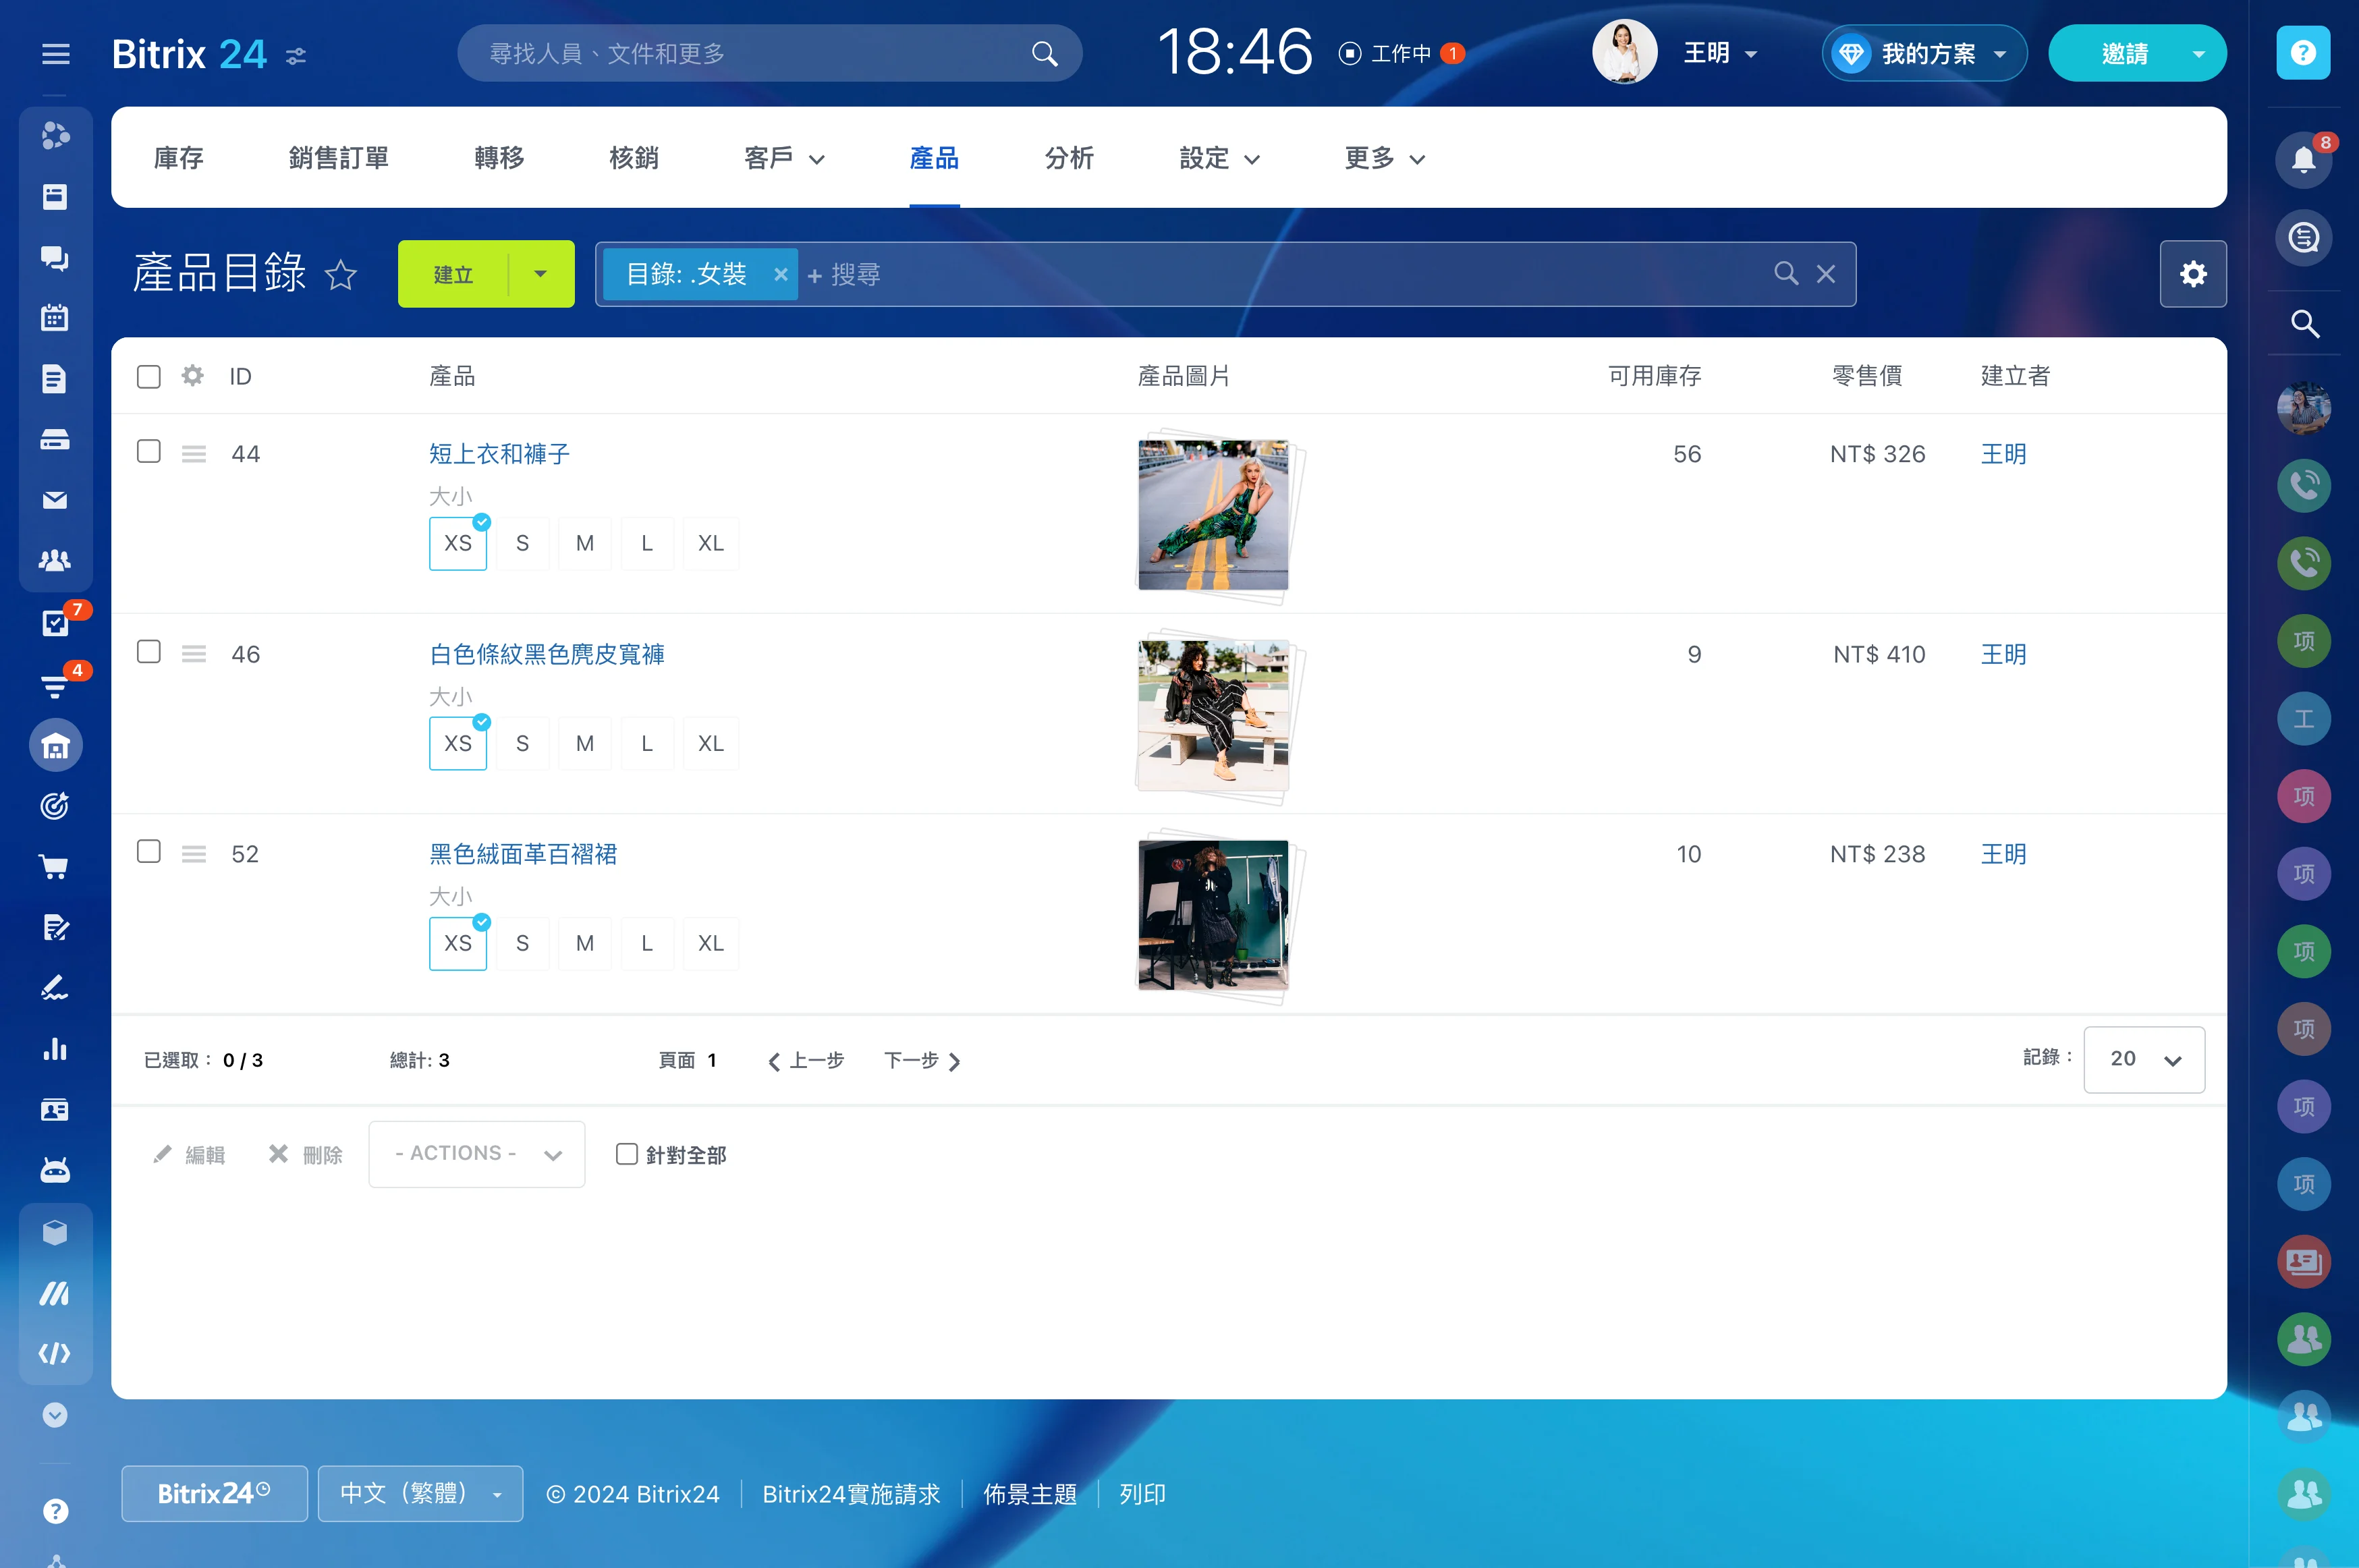The image size is (2359, 1568).
Task: Open the 王明 user profile dropdown
Action: [1720, 53]
